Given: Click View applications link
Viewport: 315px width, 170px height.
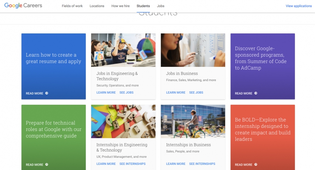Looking at the screenshot, I should tap(299, 6).
